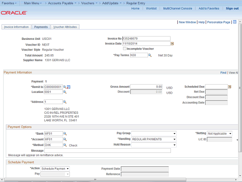Click the Location lookup magnifier icon
This screenshot has width=242, height=182.
click(65, 92)
